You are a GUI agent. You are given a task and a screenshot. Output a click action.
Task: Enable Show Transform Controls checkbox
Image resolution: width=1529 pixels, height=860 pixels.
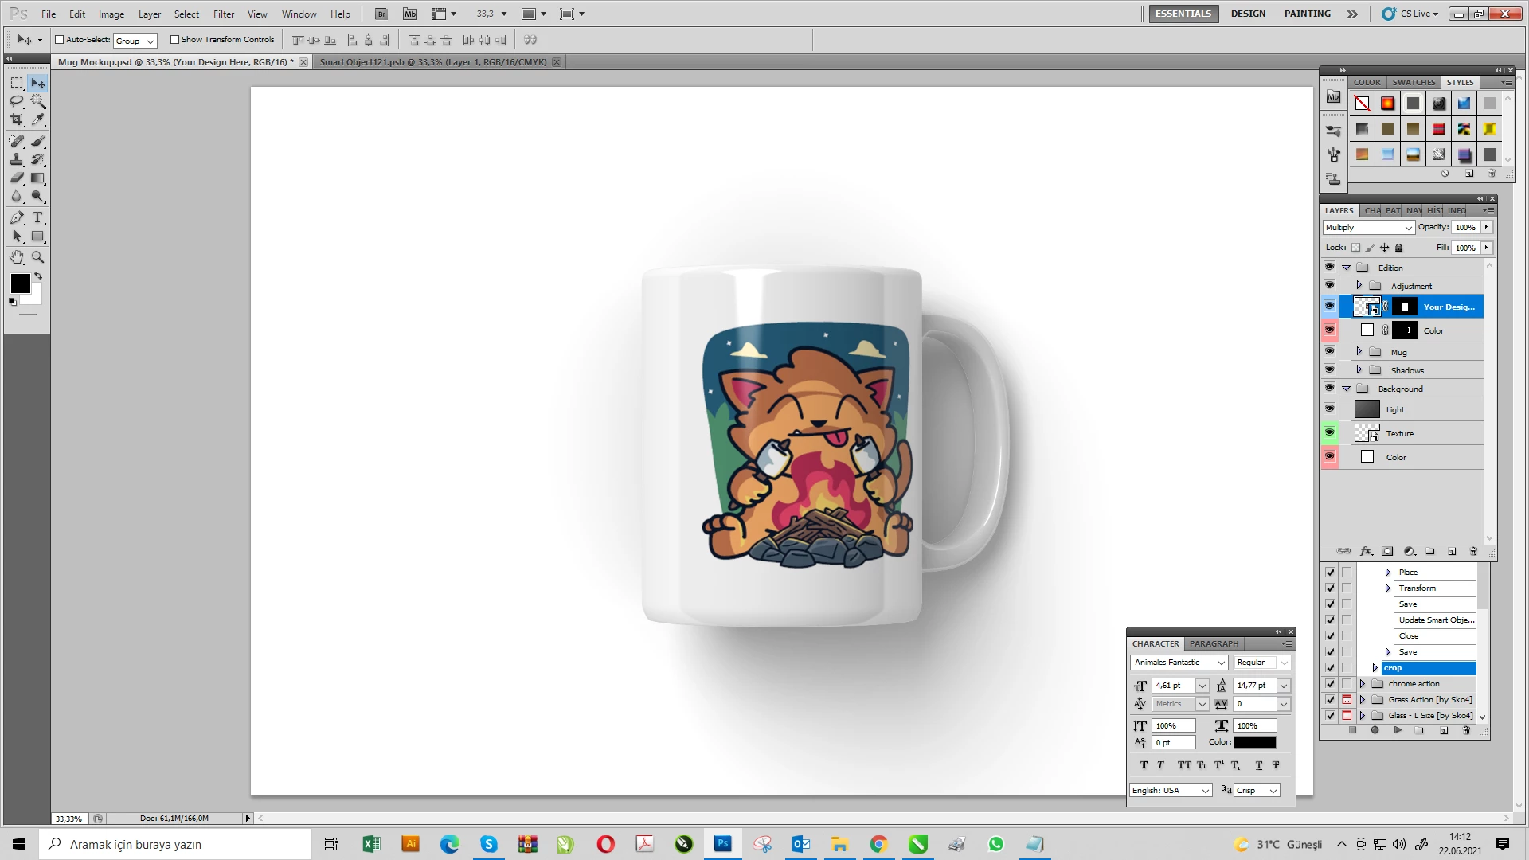(174, 39)
